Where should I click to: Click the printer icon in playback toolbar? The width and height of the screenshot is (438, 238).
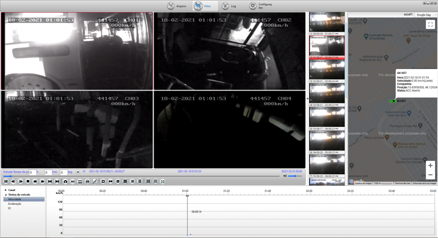click(x=87, y=182)
